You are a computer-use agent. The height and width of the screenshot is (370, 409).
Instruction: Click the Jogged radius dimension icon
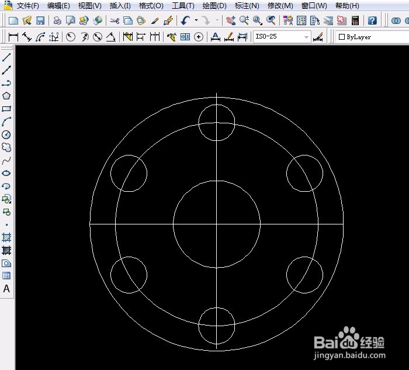pos(84,37)
